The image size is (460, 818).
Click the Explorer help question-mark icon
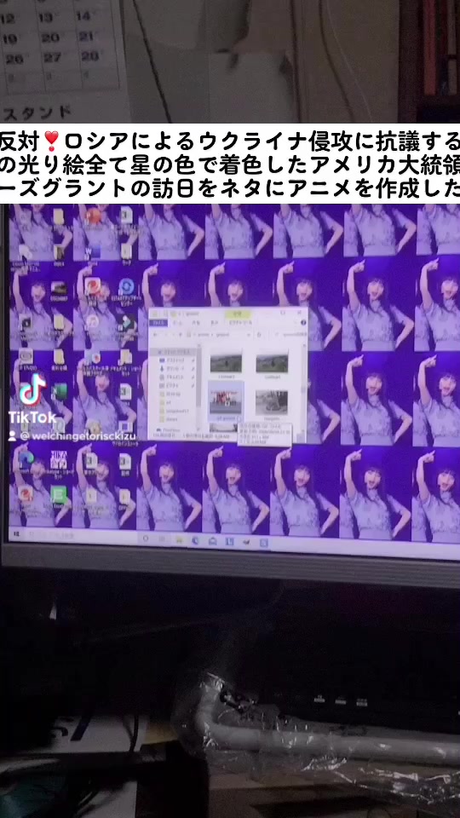coord(303,322)
